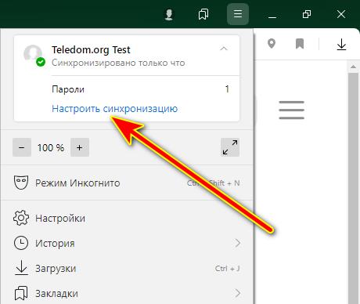The image size is (360, 304).
Task: Click the Incognito mask icon
Action: [21, 183]
